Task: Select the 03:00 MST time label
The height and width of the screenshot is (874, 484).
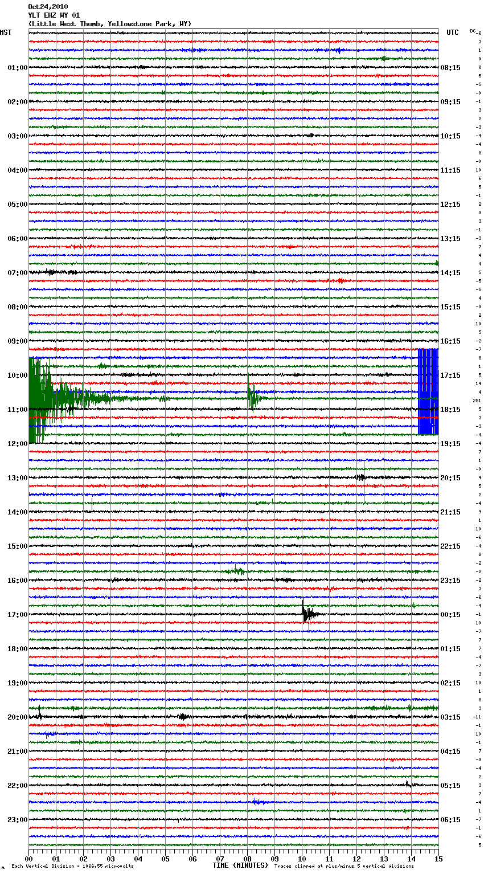Action: coord(18,136)
